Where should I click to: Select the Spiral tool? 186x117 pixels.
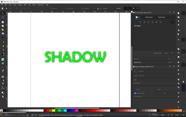click(x=3, y=37)
